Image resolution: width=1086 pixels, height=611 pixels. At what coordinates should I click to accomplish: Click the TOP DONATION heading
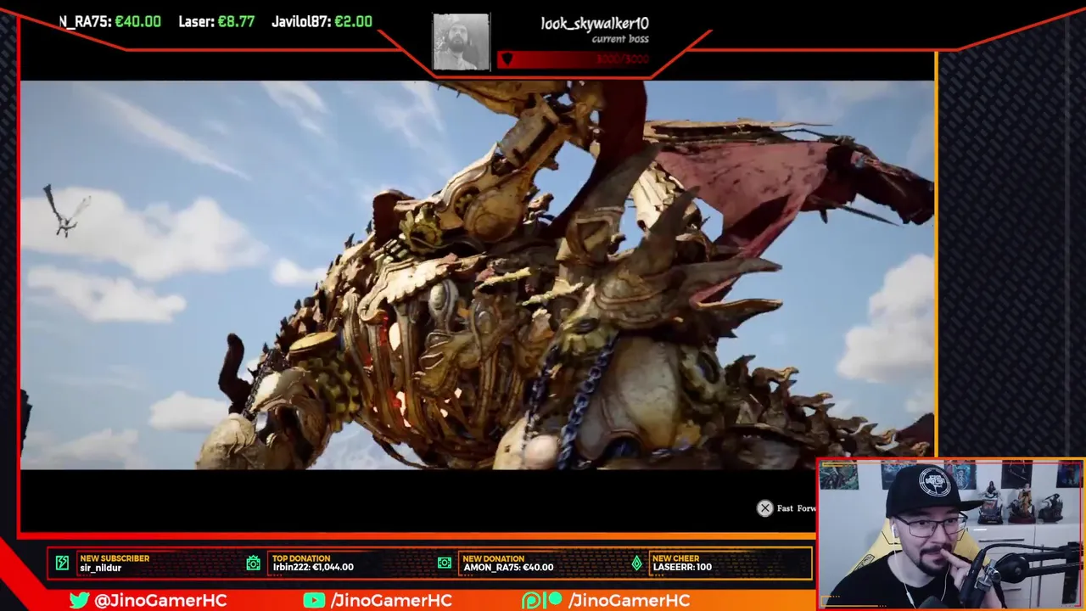pos(301,558)
